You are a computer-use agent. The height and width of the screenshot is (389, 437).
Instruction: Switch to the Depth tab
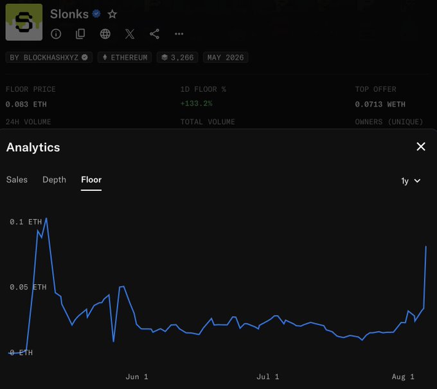point(55,180)
